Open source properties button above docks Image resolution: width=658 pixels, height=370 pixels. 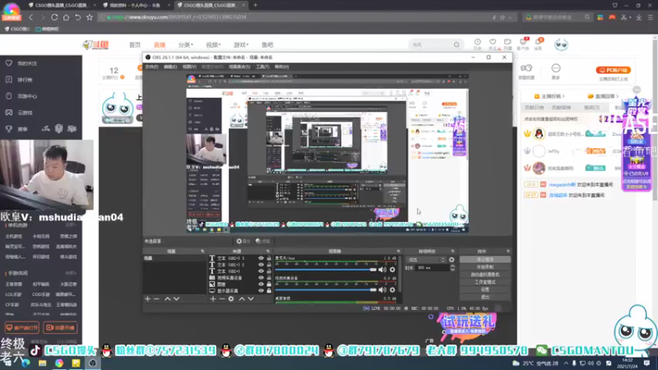tap(243, 241)
